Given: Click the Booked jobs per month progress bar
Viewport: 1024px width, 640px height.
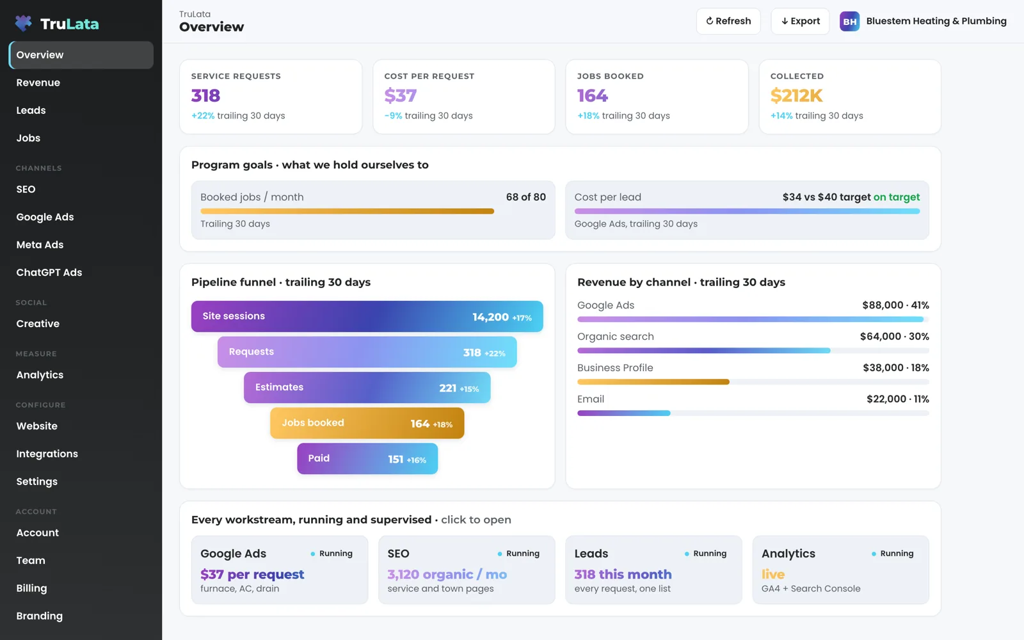Looking at the screenshot, I should (373, 211).
